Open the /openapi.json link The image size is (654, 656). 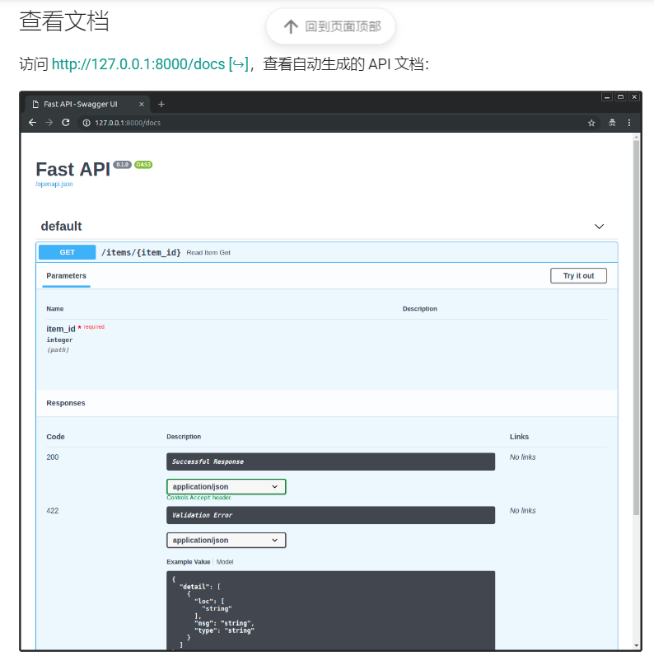click(54, 184)
